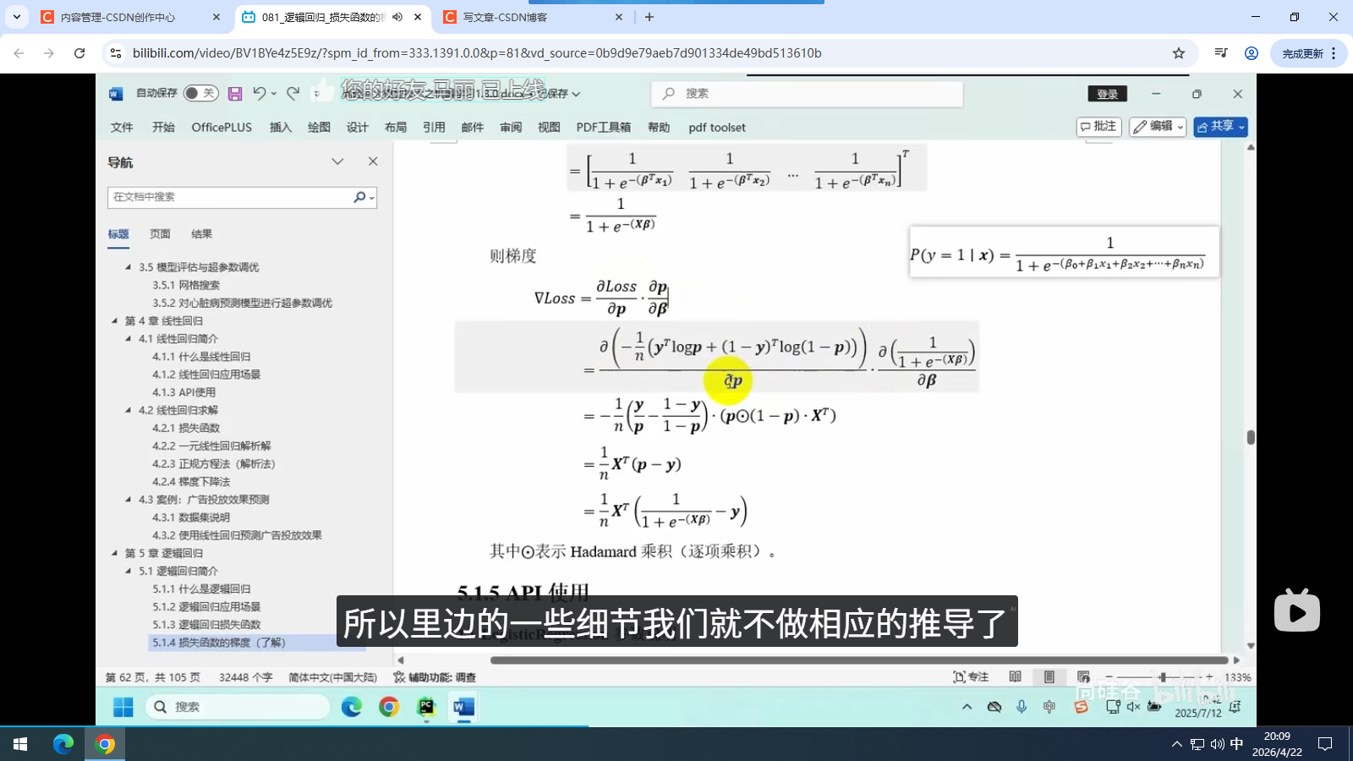Viewport: 1353px width, 761px height.
Task: Click zoom in plus button
Action: click(1209, 677)
